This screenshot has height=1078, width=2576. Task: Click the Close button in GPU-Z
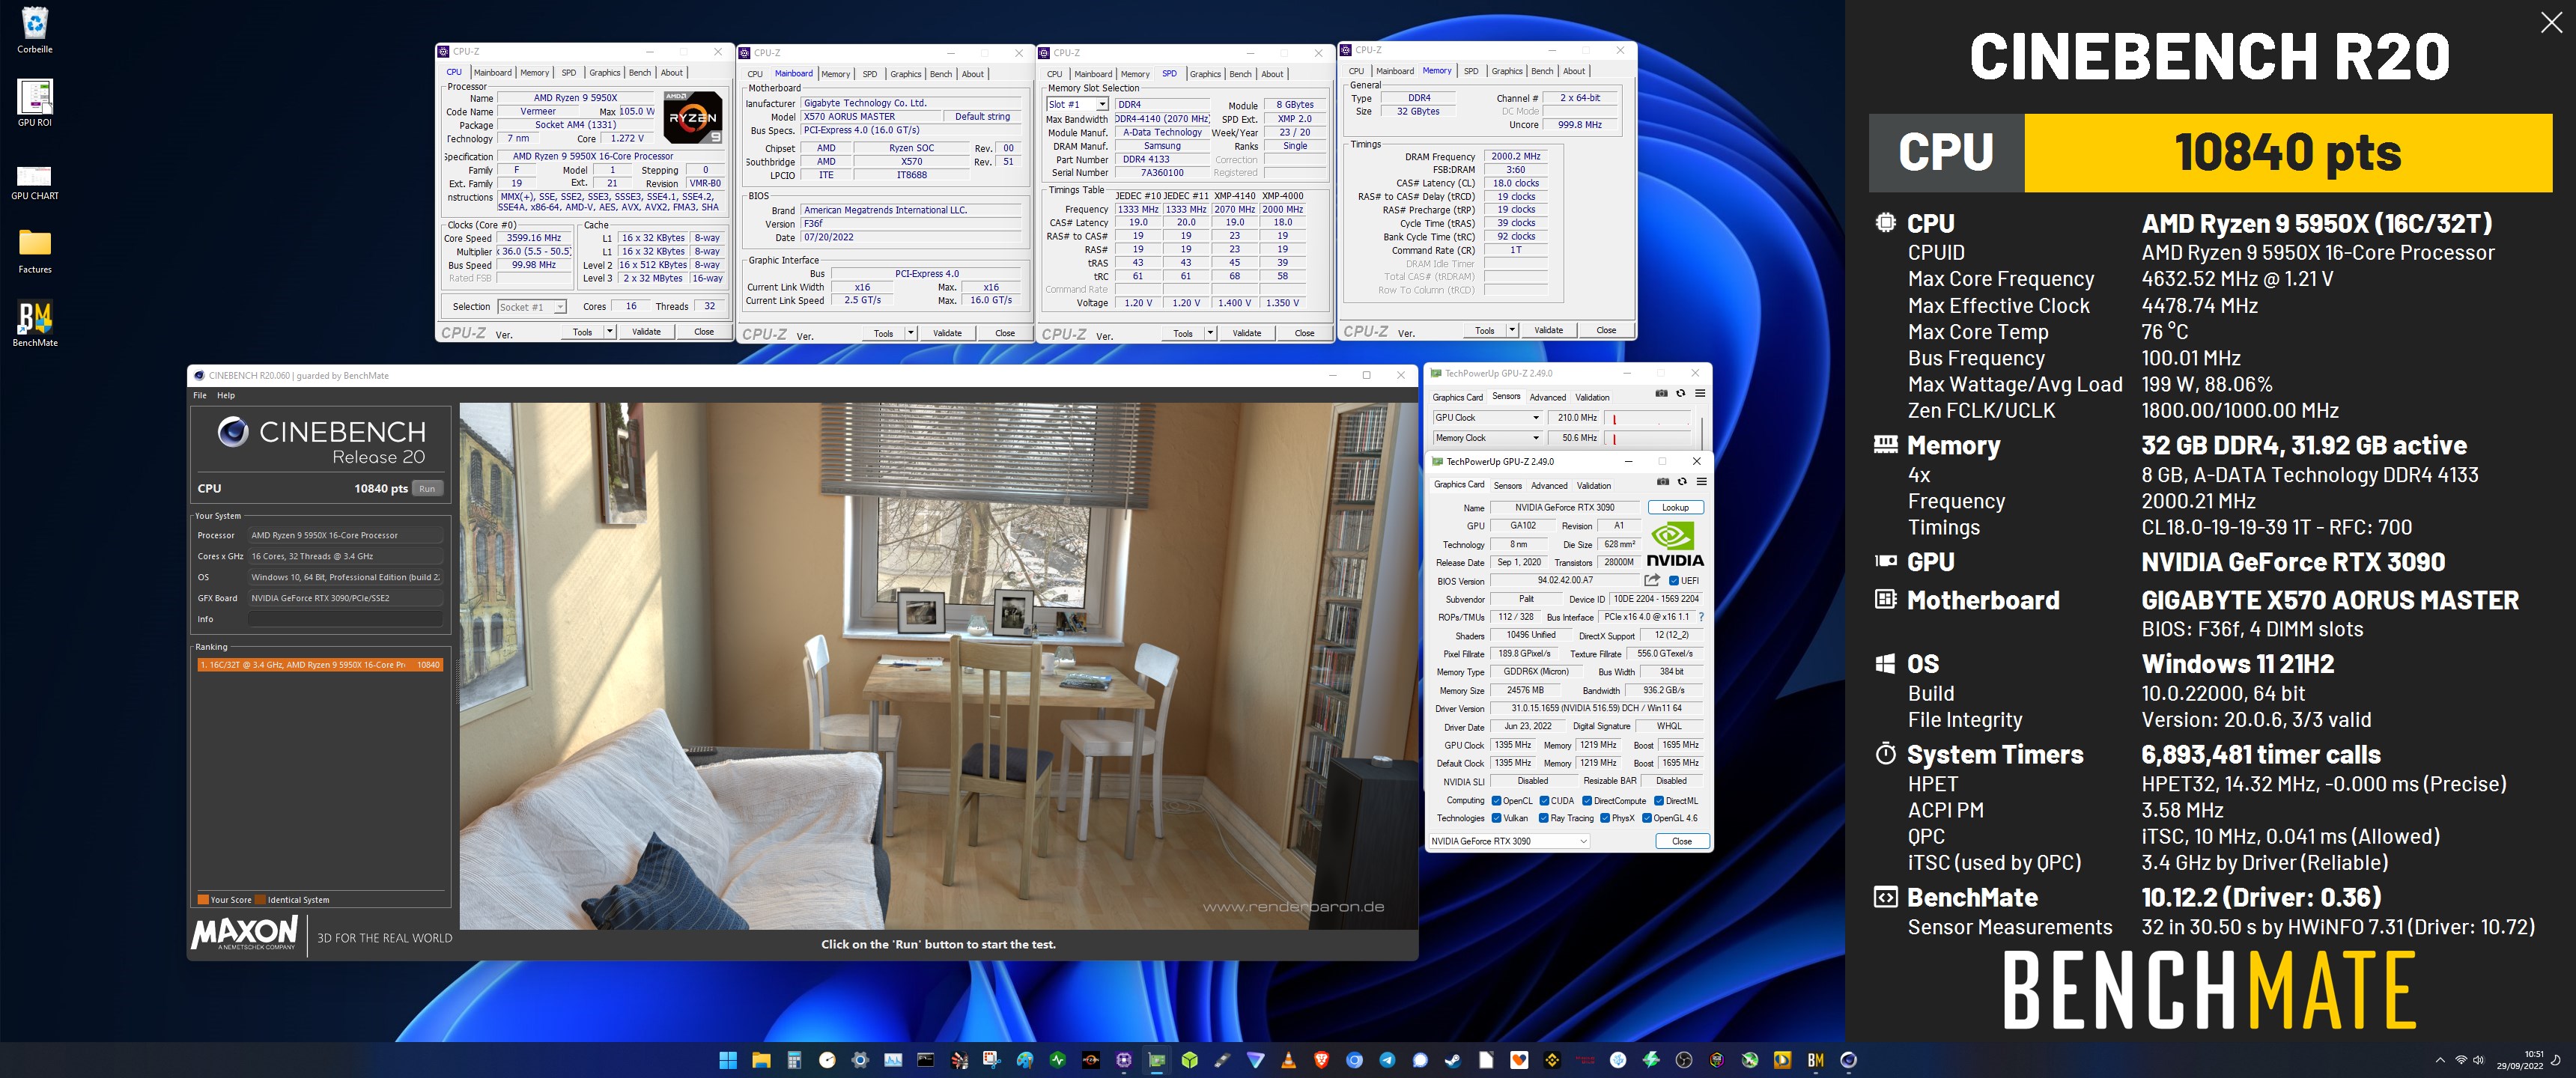[1682, 841]
